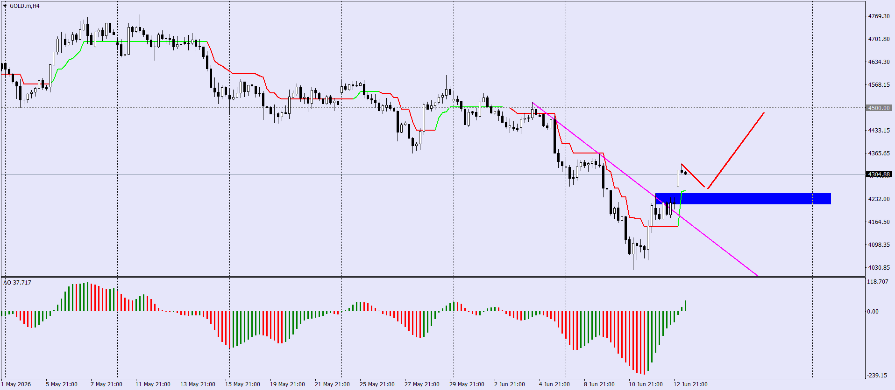Viewport: 895px width, 390px height.
Task: Click the 19 May 21:00 time label
Action: point(287,384)
